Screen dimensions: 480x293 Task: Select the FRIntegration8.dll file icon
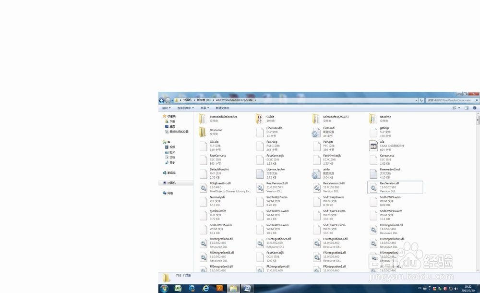203,244
